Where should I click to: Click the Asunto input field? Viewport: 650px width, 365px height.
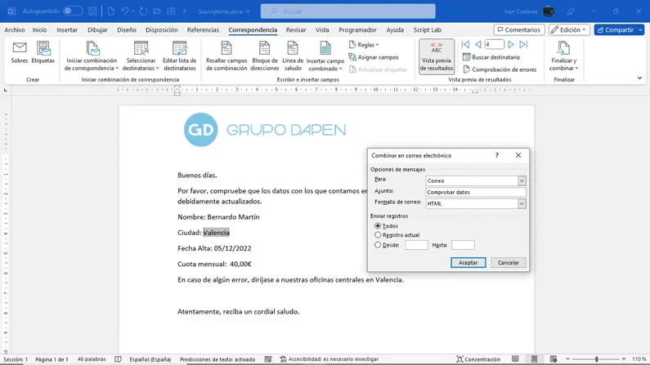(x=476, y=192)
